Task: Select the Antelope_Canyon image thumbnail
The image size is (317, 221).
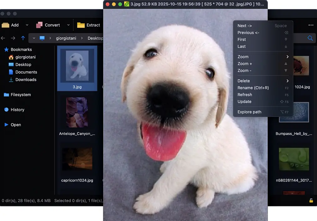Action: click(77, 112)
